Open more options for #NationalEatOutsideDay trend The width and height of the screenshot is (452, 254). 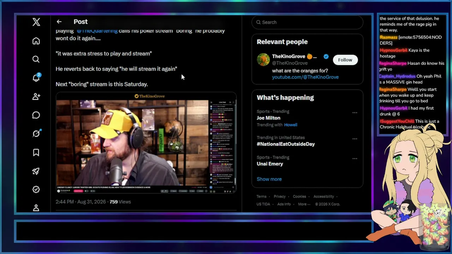(x=355, y=139)
